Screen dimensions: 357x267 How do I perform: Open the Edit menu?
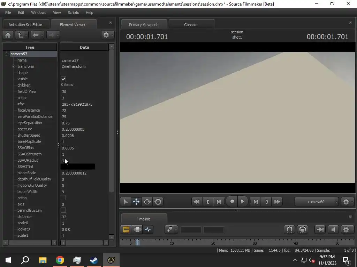point(21,13)
